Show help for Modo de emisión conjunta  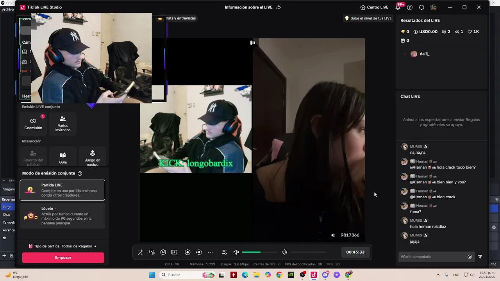[80, 173]
